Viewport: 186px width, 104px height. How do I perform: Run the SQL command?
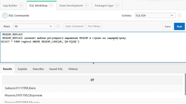point(179,26)
